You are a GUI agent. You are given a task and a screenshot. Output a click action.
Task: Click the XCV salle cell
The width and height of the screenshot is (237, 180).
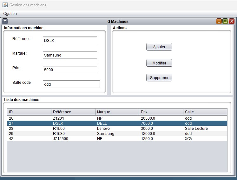[205, 138]
